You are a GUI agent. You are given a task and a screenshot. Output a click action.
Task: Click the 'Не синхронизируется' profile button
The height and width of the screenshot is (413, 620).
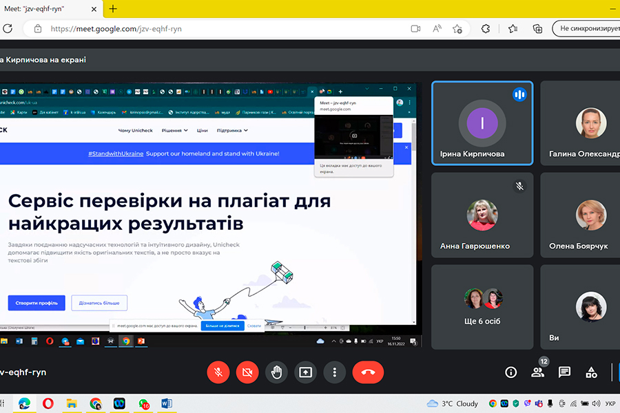(x=586, y=28)
